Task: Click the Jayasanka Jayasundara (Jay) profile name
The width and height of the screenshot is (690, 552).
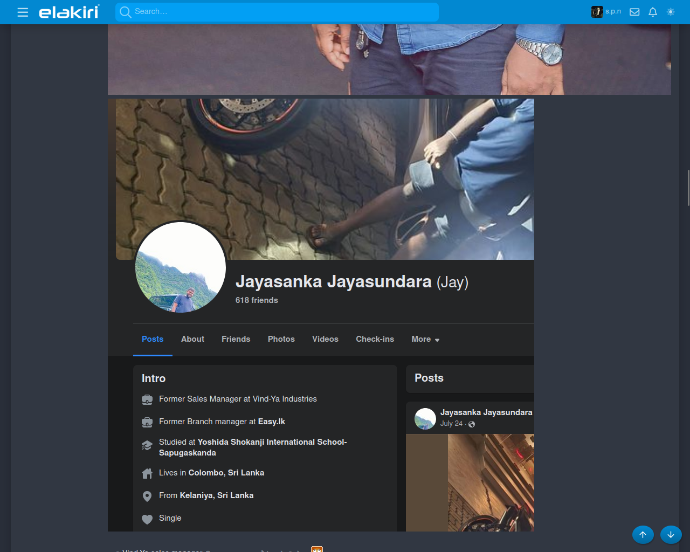Action: (x=352, y=281)
